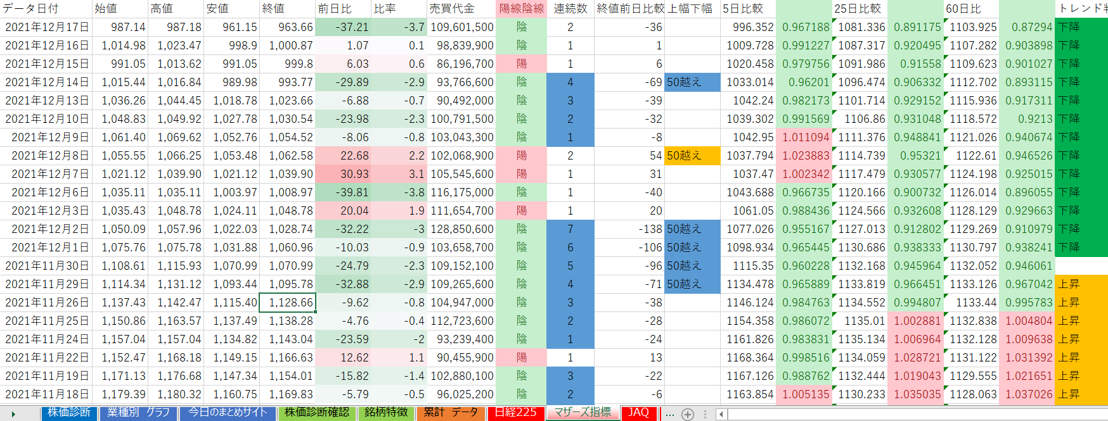Open the 株価診断 sheet tab
1108x421 pixels.
coord(69,413)
